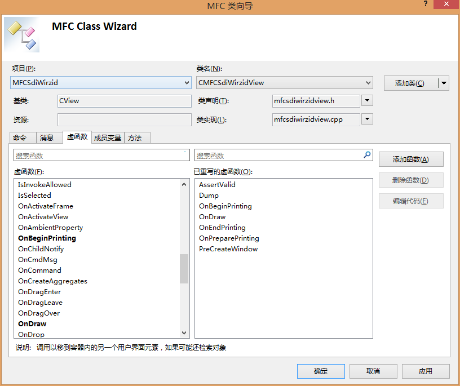Image resolution: width=460 pixels, height=386 pixels.
Task: Click the 添加类(C) button
Action: (411, 83)
